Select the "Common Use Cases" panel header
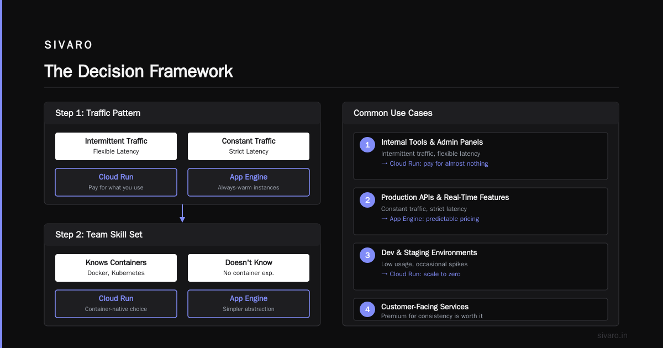The height and width of the screenshot is (348, 663). tap(481, 113)
